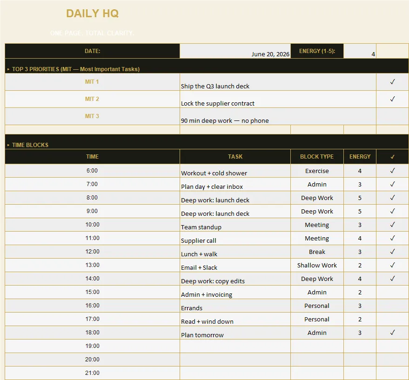Image resolution: width=409 pixels, height=380 pixels.
Task: Click the 20:00 time cell
Action: (92, 360)
